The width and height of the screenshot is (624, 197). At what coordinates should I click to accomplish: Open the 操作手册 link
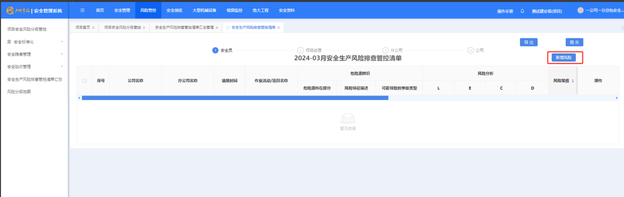[505, 11]
